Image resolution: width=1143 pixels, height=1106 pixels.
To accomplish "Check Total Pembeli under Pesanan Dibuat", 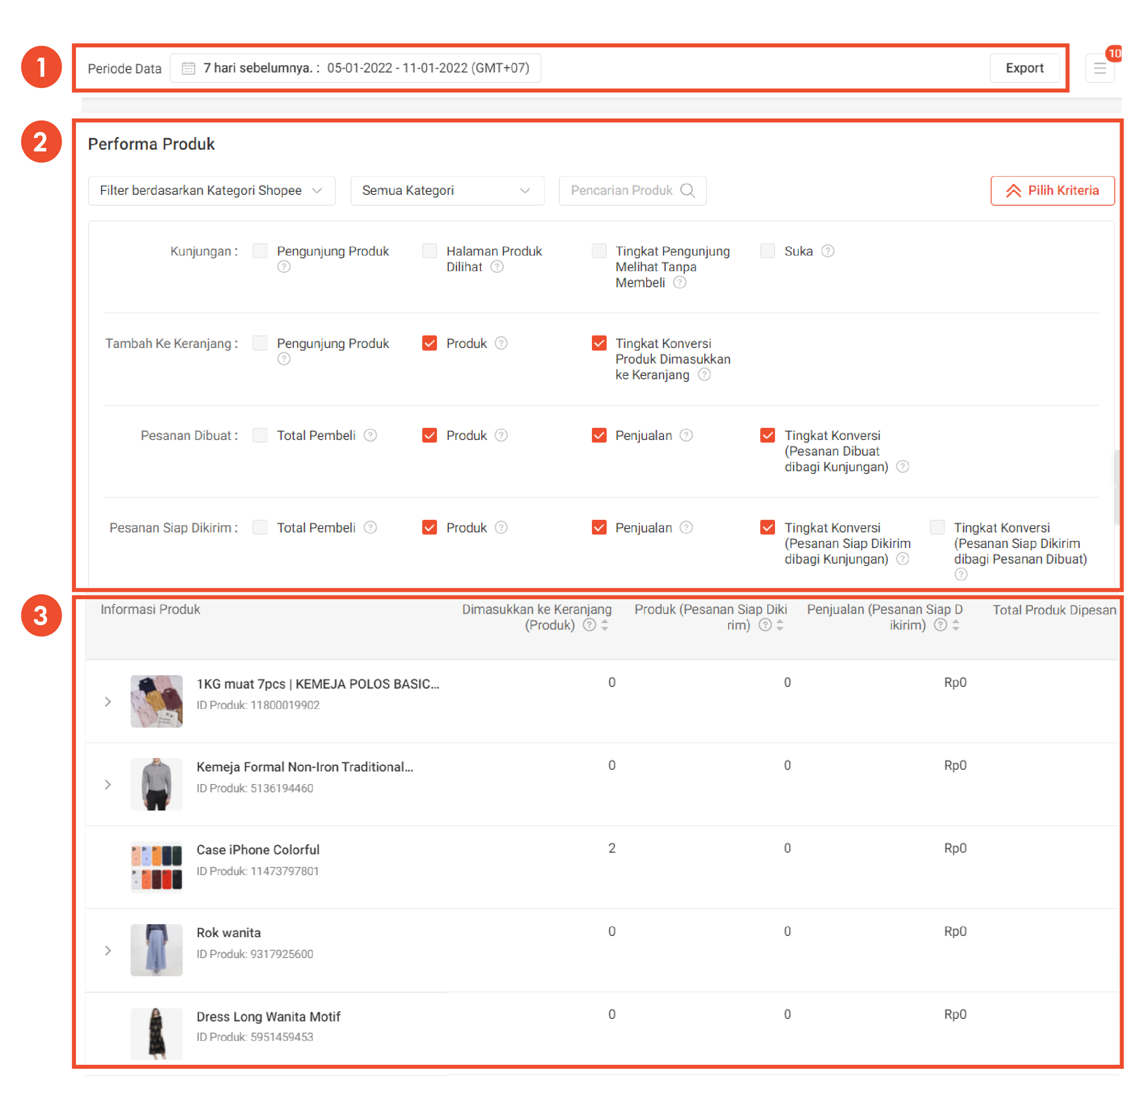I will click(260, 436).
